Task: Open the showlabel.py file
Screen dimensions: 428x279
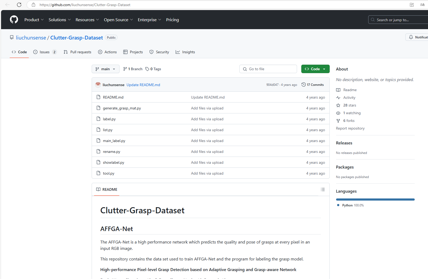Action: pos(113,162)
